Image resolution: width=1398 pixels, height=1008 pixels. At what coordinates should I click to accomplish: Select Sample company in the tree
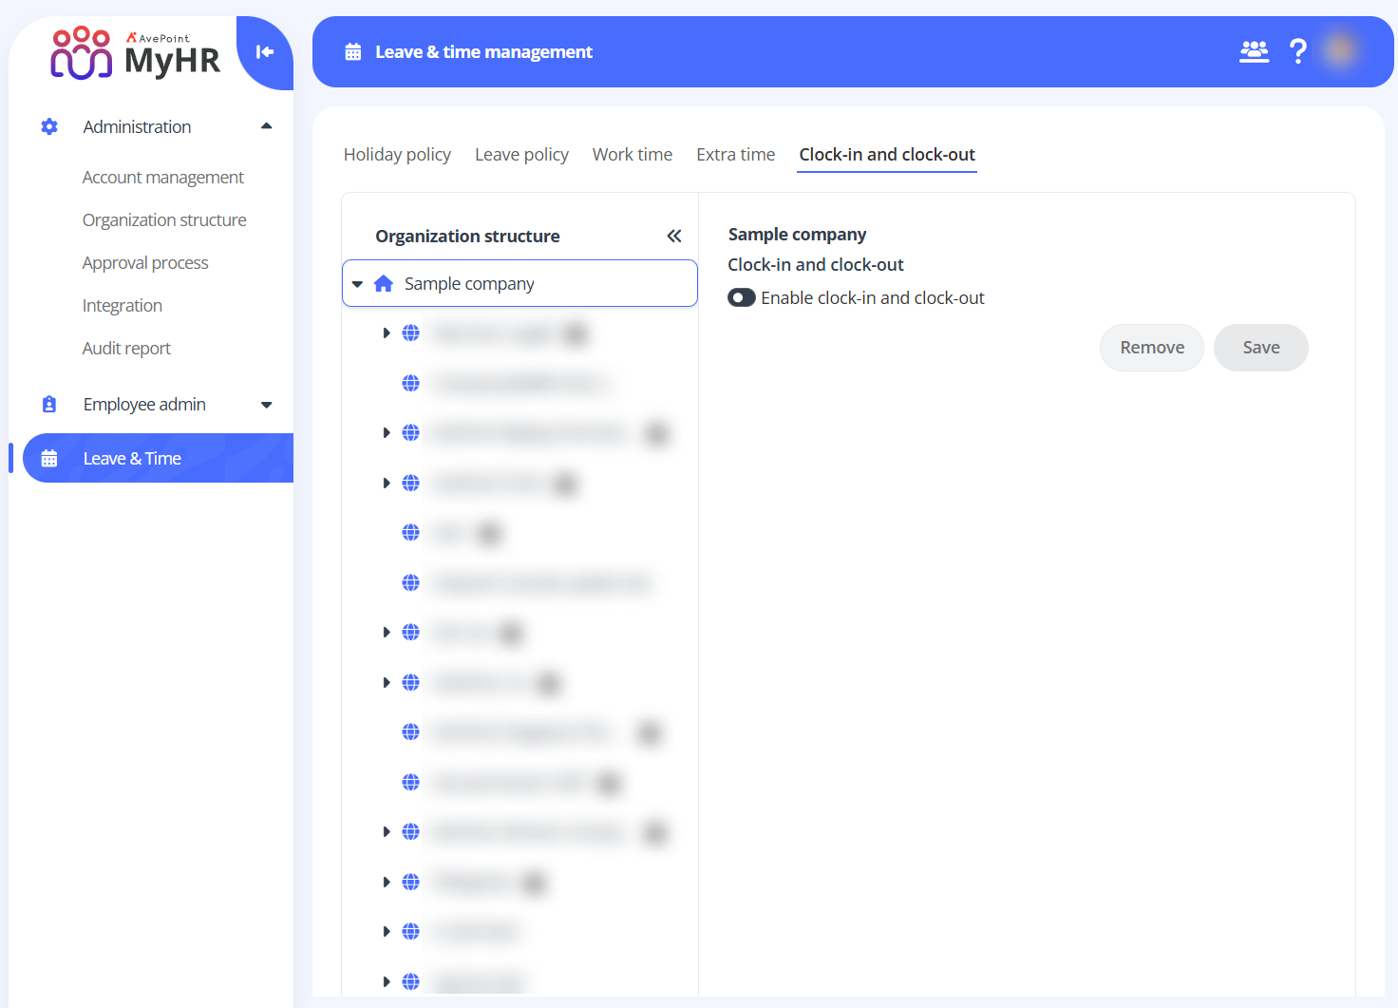[x=520, y=283]
